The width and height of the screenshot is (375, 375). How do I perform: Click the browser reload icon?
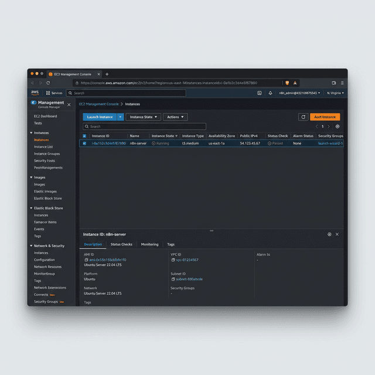[x=48, y=83]
